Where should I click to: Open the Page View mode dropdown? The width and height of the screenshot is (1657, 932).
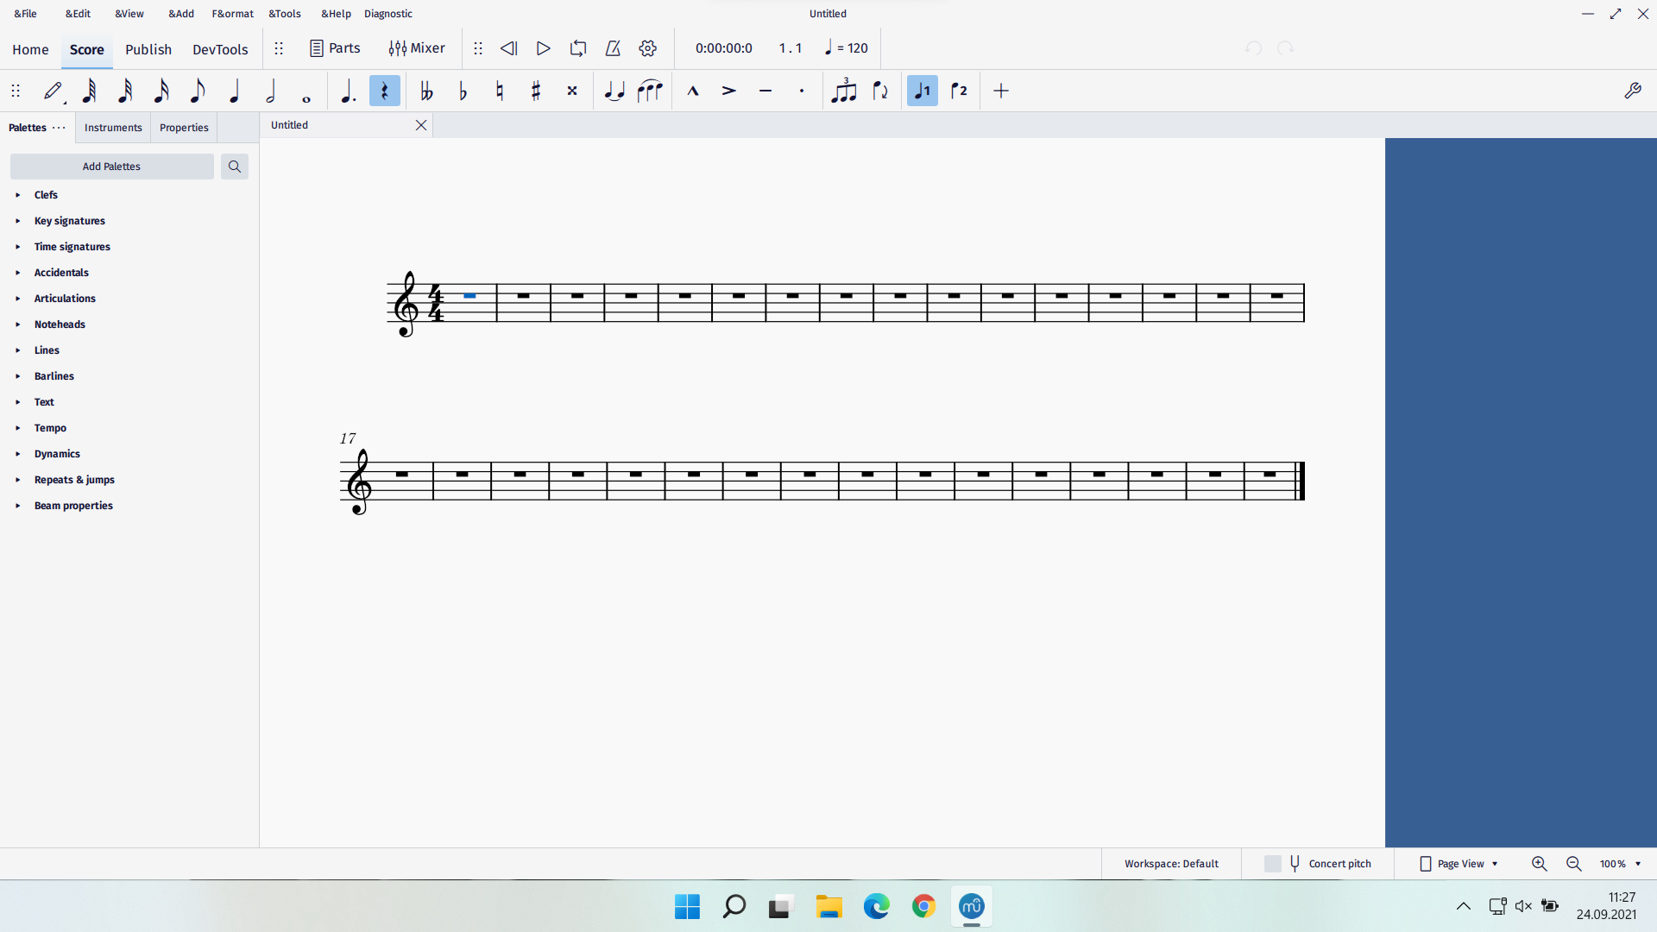(x=1458, y=863)
